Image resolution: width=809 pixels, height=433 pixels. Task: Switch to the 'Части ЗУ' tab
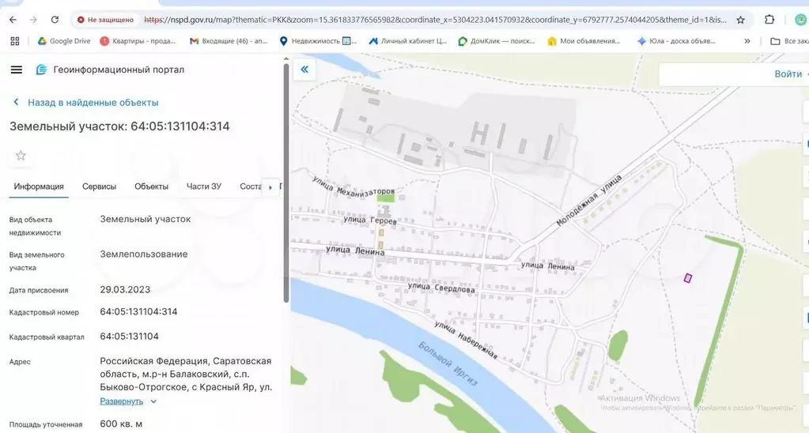point(204,186)
